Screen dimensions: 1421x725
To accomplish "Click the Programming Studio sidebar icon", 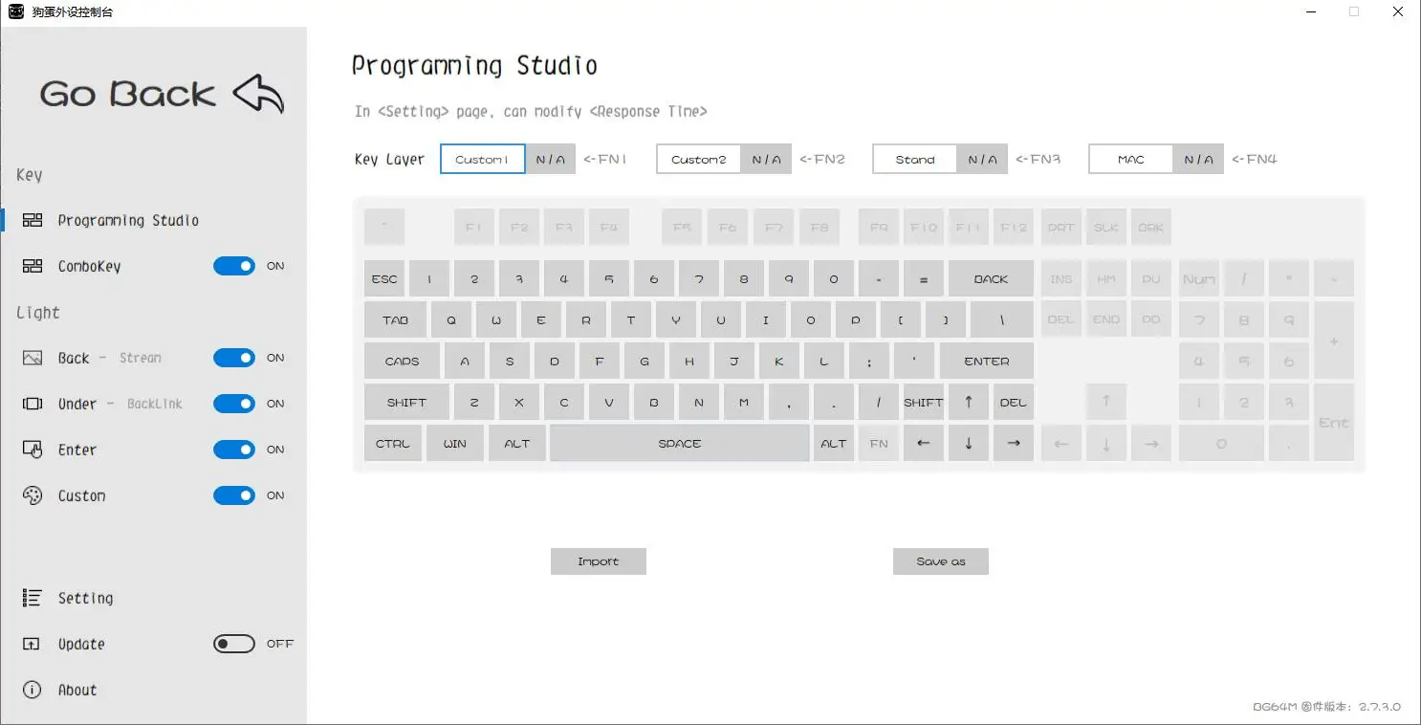I will pyautogui.click(x=33, y=220).
